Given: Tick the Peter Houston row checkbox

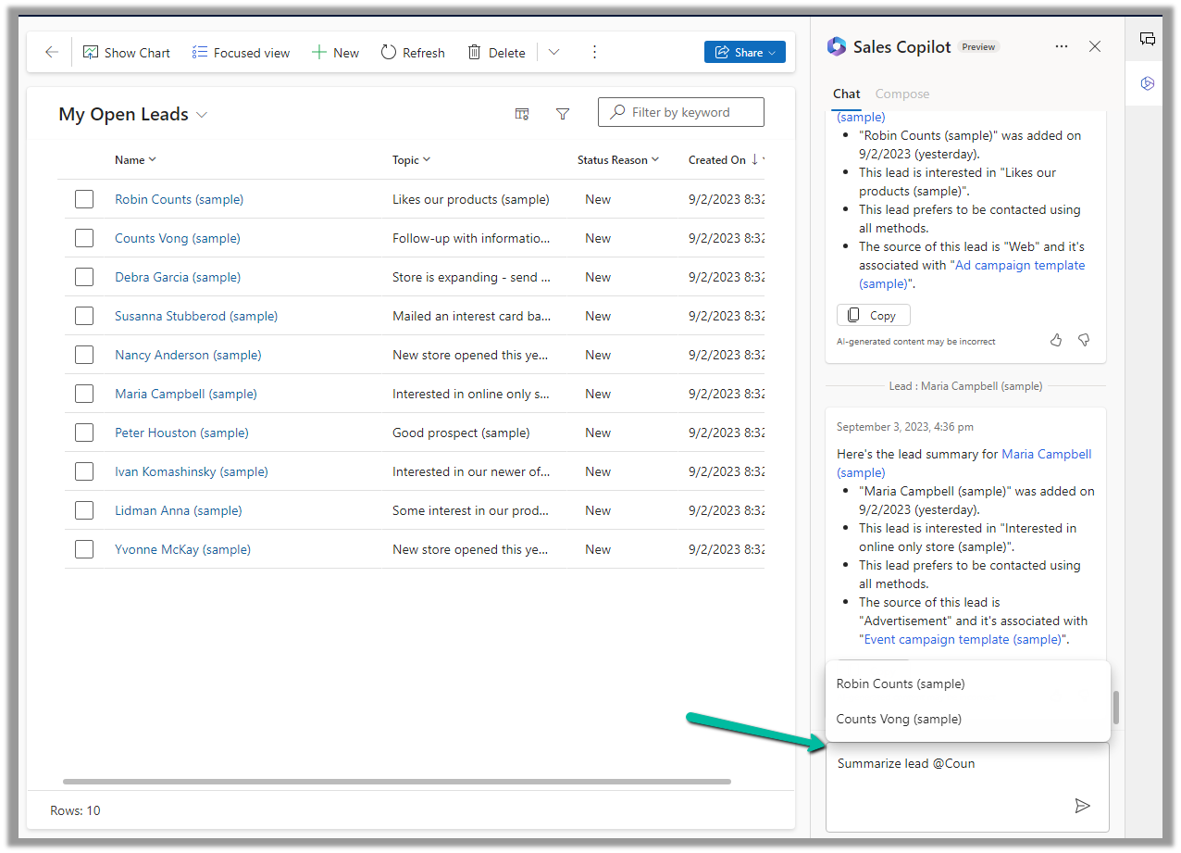Looking at the screenshot, I should pos(84,433).
